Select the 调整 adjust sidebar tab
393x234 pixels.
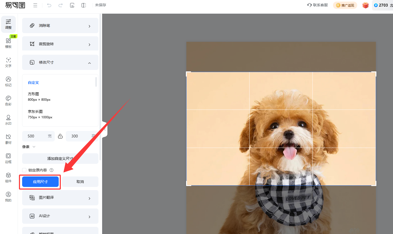pyautogui.click(x=8, y=24)
